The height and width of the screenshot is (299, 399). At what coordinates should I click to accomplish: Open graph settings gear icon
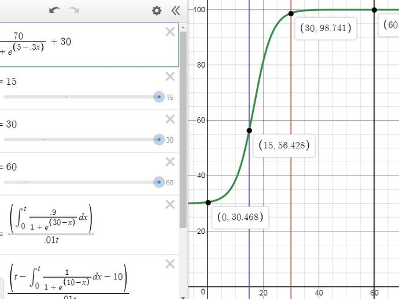(157, 10)
